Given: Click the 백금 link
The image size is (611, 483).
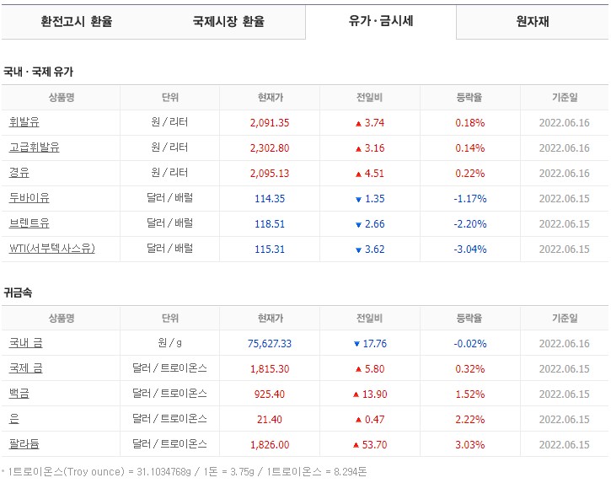Looking at the screenshot, I should 19,394.
